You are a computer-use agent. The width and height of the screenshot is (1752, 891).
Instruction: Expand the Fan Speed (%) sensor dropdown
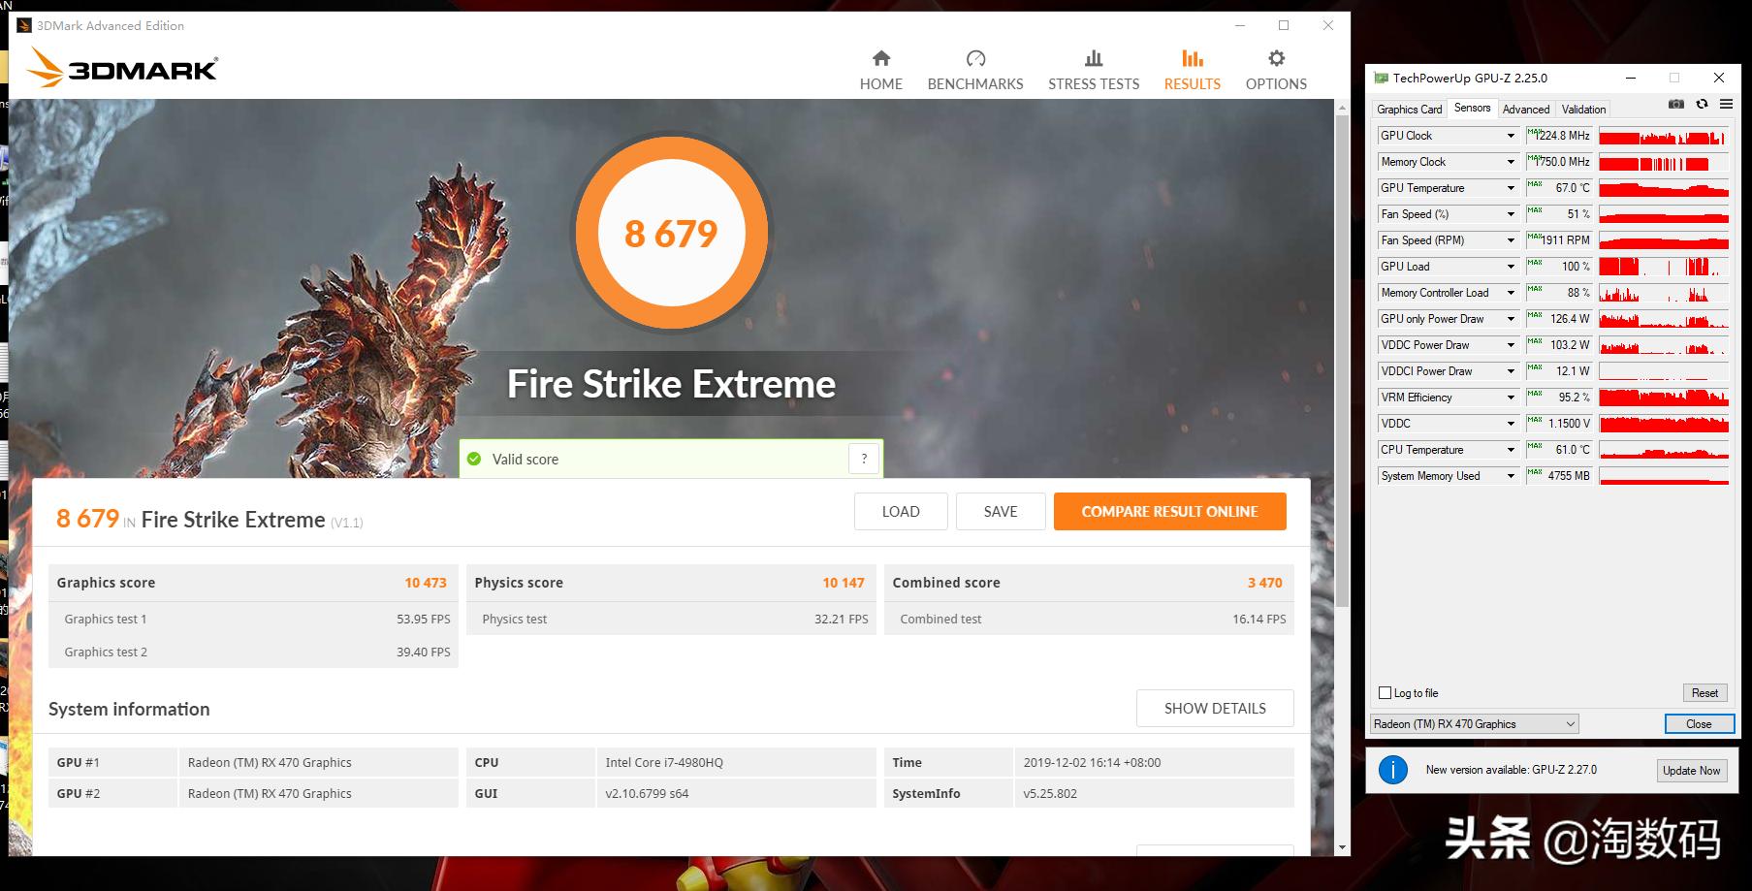[1511, 214]
